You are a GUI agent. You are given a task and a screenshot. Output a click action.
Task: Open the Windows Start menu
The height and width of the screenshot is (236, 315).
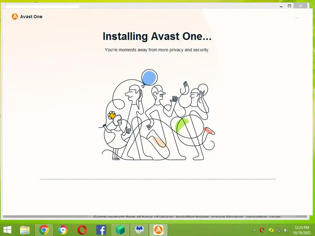(7, 230)
